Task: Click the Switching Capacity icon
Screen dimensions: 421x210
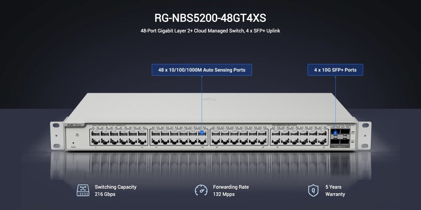Action: click(83, 190)
